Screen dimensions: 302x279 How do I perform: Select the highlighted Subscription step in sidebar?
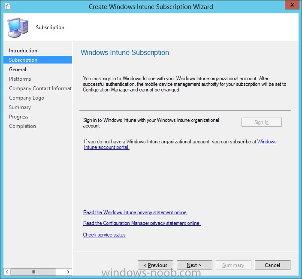[38, 60]
